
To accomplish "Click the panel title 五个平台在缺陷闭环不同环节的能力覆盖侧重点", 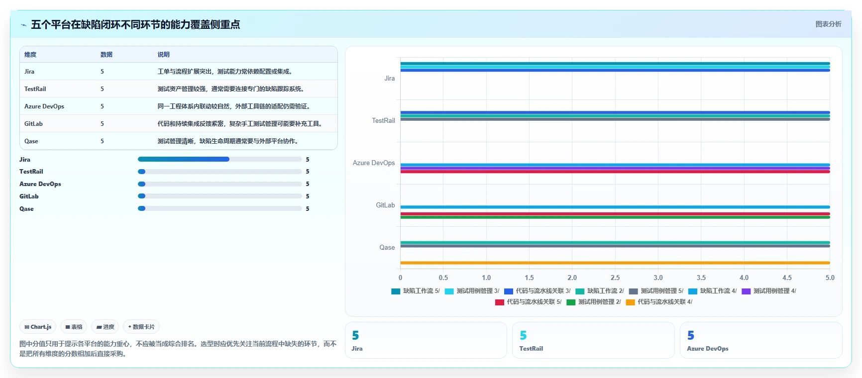I will click(x=135, y=24).
